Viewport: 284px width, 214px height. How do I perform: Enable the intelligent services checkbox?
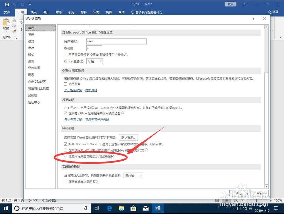[x=66, y=84]
